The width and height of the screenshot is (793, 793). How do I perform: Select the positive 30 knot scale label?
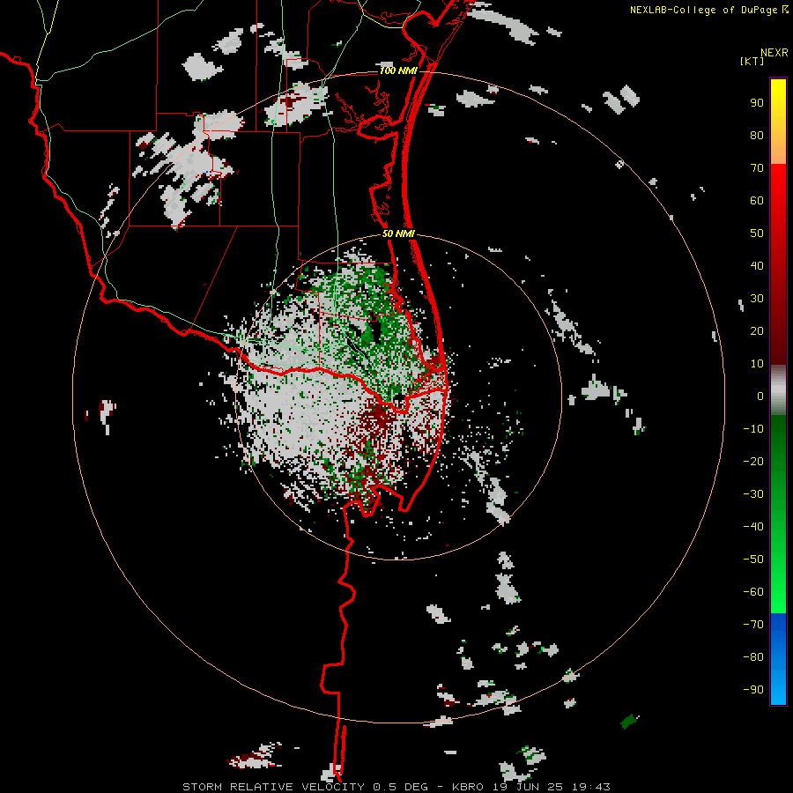pos(757,299)
